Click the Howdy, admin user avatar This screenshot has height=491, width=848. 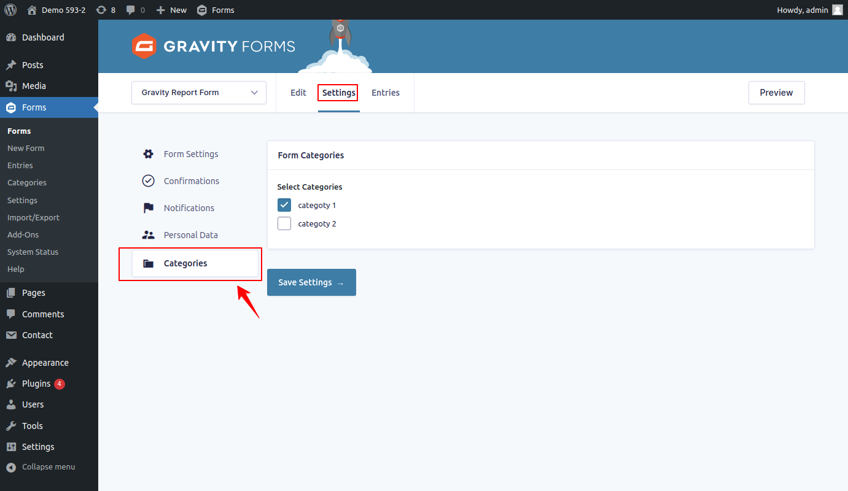838,10
